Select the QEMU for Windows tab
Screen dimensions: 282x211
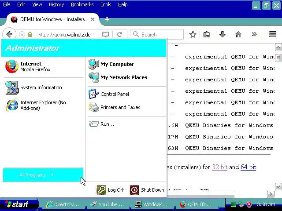coord(52,19)
